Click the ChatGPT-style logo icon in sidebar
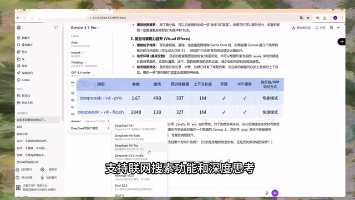The image size is (355, 200). 19,28
